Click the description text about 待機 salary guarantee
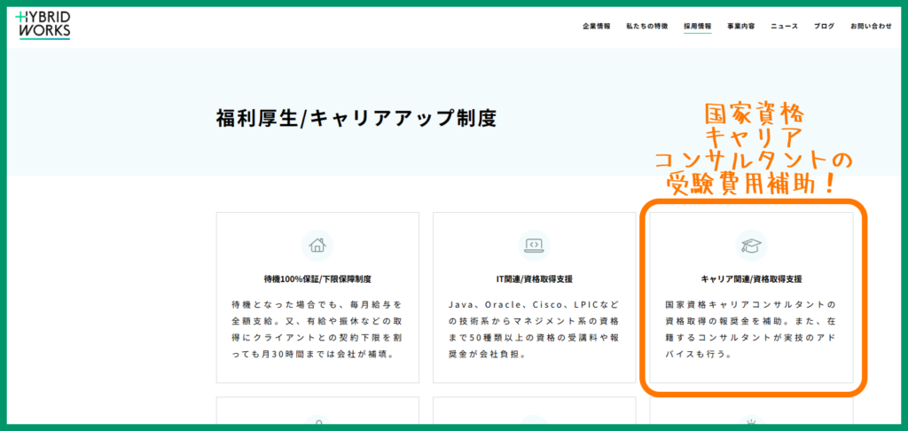The height and width of the screenshot is (431, 908). click(x=317, y=329)
